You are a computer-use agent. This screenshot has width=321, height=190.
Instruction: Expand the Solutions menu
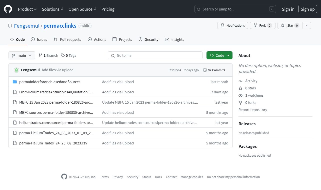coord(52,9)
